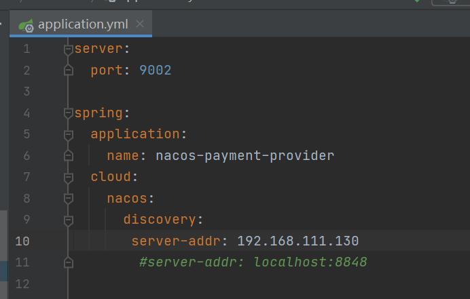This screenshot has height=299, width=470.
Task: Click fold end marker on port line
Action: pyautogui.click(x=69, y=70)
